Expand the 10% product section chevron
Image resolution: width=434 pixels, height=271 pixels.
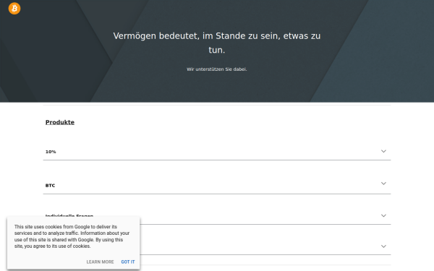(383, 151)
